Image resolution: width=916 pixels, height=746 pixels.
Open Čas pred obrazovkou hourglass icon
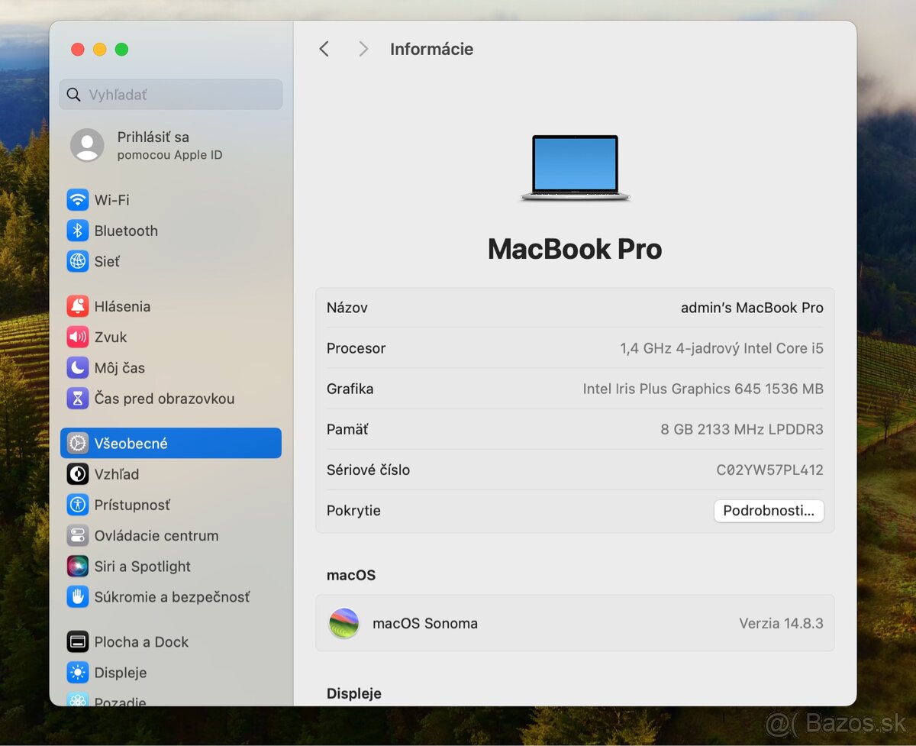pos(78,399)
